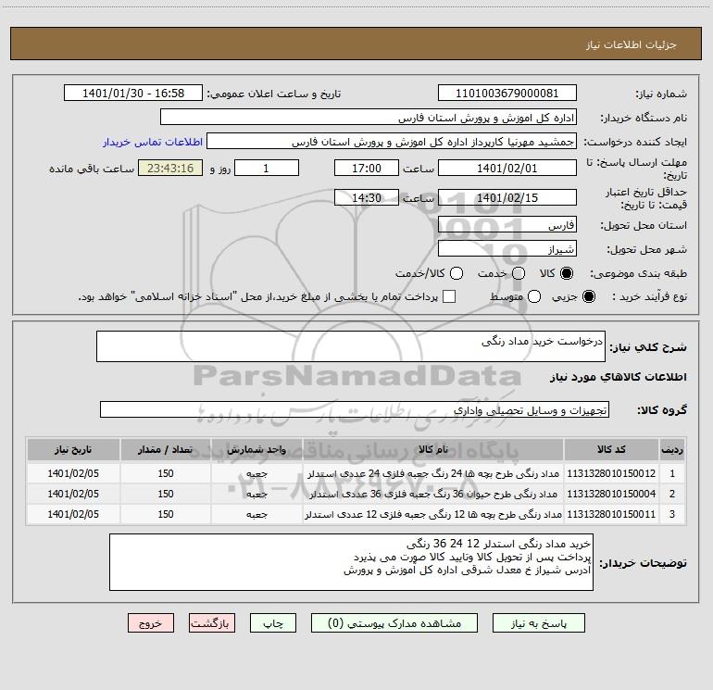The width and height of the screenshot is (713, 690).
Task: Click product code 113132801015​0012 cell
Action: click(x=611, y=473)
